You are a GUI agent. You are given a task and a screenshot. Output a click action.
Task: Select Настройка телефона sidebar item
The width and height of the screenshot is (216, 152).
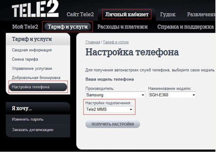[x=38, y=87]
